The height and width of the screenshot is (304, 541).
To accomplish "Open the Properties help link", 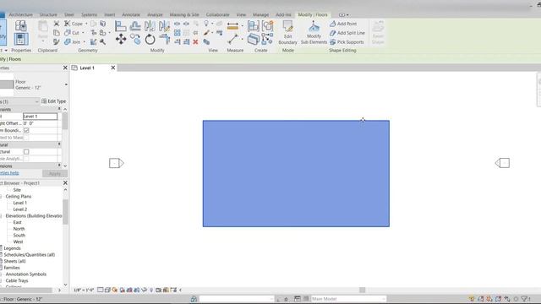I will [9, 173].
